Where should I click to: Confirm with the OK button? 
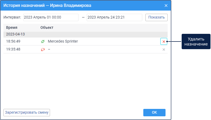pyautogui.click(x=154, y=112)
